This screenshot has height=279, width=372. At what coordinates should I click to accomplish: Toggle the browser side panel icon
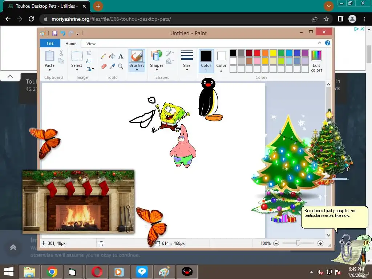341,19
